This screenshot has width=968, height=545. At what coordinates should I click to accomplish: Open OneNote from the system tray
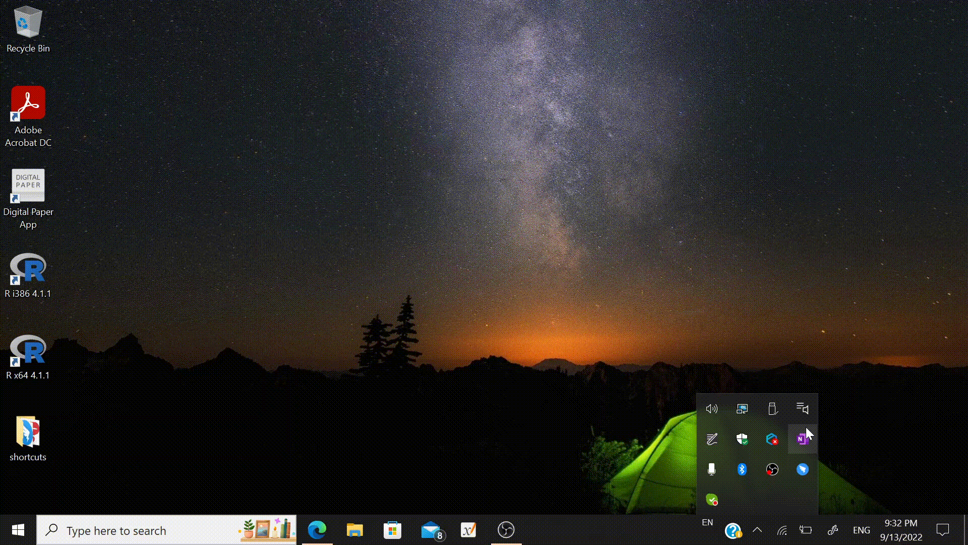click(x=802, y=439)
